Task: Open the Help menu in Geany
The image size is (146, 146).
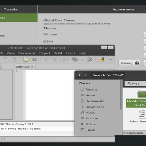Action: (x=82, y=53)
